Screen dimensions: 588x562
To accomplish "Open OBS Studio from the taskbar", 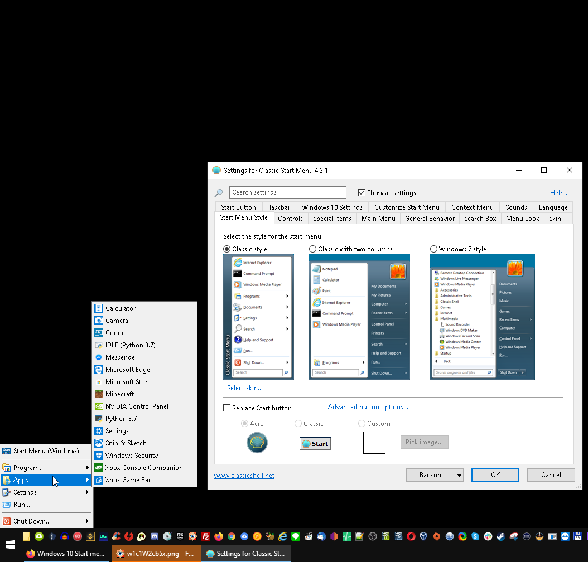I will pos(373,536).
